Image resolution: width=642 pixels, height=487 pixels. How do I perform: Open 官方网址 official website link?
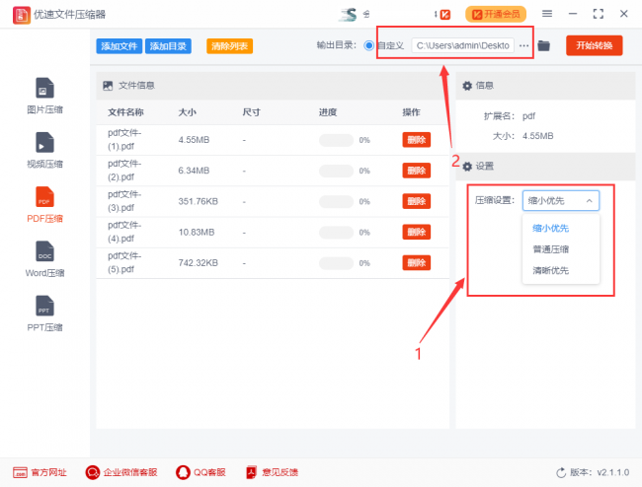pyautogui.click(x=40, y=472)
